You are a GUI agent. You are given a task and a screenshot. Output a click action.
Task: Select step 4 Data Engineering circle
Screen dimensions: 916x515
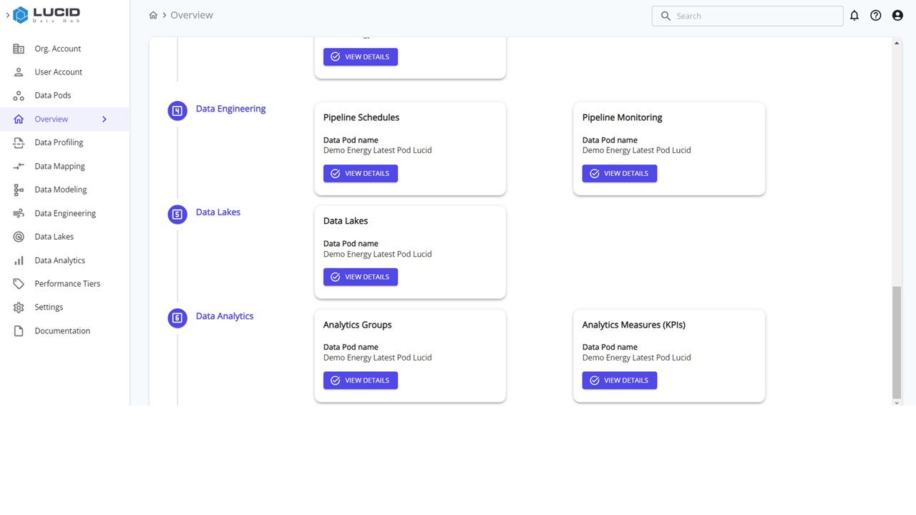(x=177, y=111)
